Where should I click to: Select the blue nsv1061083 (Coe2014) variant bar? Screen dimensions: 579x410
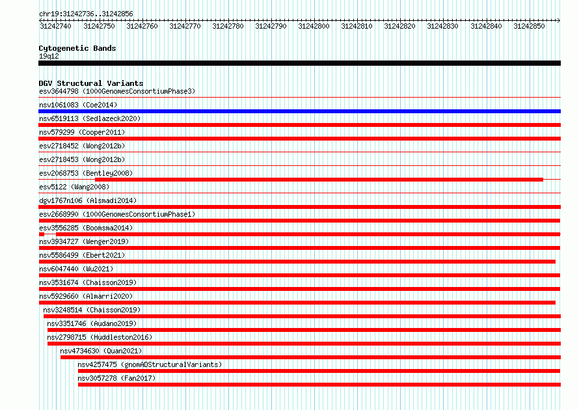(299, 111)
